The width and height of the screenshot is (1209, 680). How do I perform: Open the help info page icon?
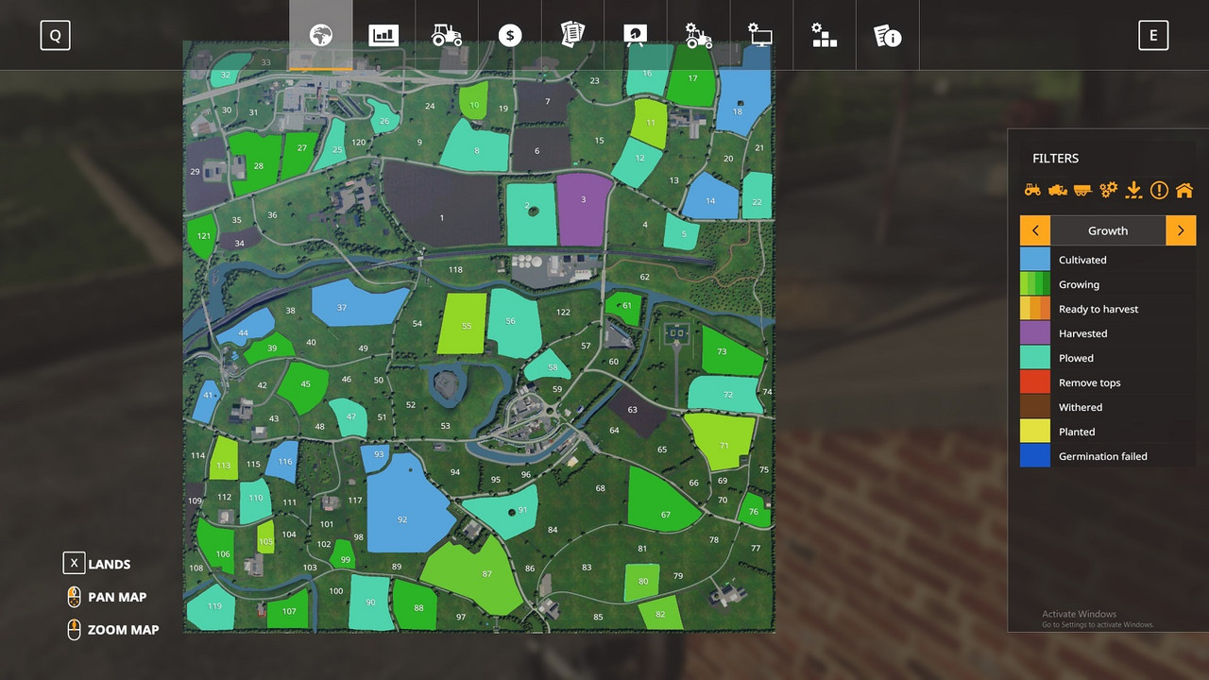(x=887, y=36)
